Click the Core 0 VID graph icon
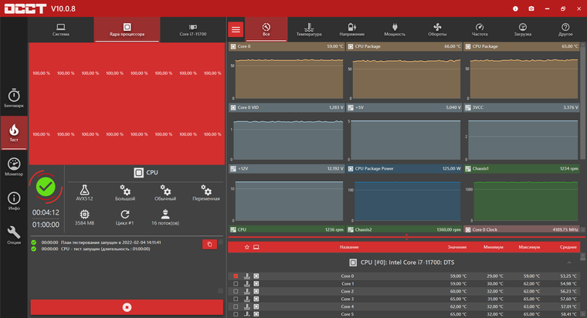Viewport: 587px width, 318px height. coord(233,108)
